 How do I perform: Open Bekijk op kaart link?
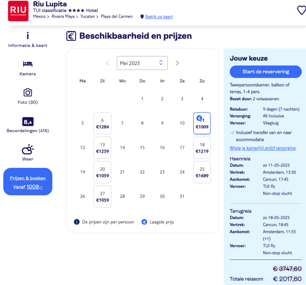[159, 17]
